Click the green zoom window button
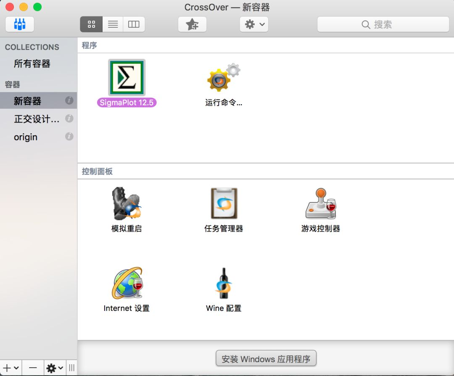454x376 pixels. click(x=37, y=7)
